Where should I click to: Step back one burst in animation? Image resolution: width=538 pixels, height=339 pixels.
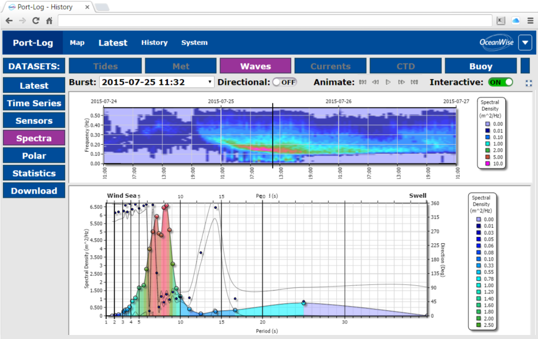[x=375, y=82]
